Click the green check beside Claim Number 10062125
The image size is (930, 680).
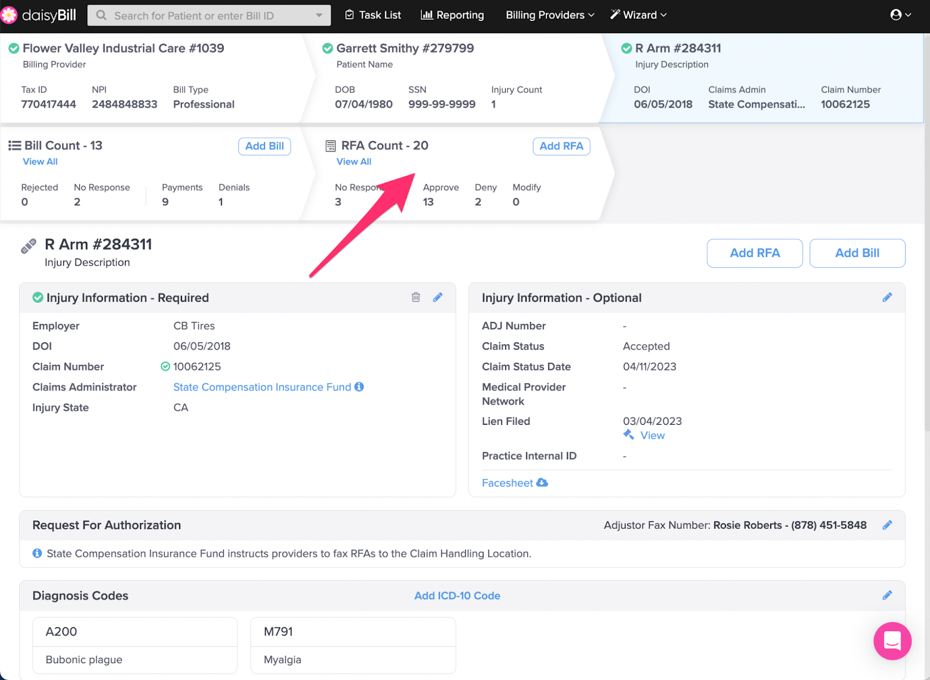click(x=165, y=366)
